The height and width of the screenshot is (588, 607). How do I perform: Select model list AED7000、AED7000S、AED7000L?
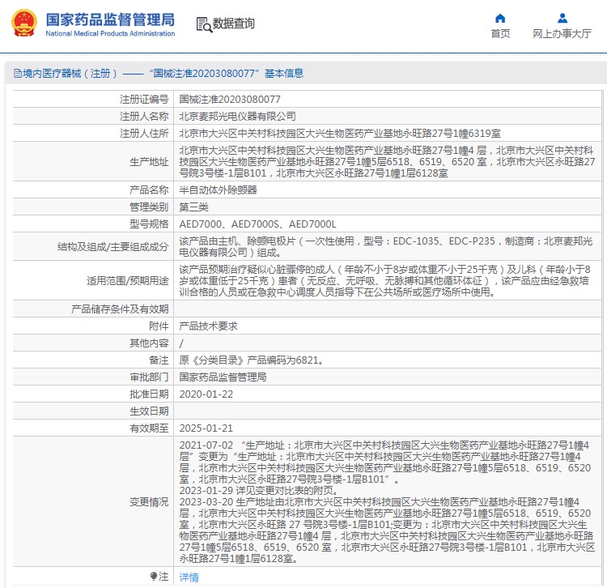(257, 224)
